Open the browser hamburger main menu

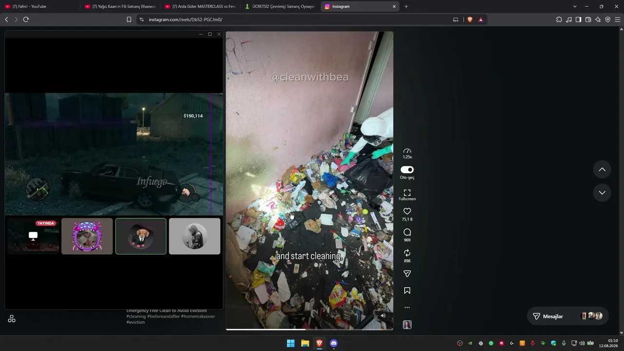pos(618,19)
